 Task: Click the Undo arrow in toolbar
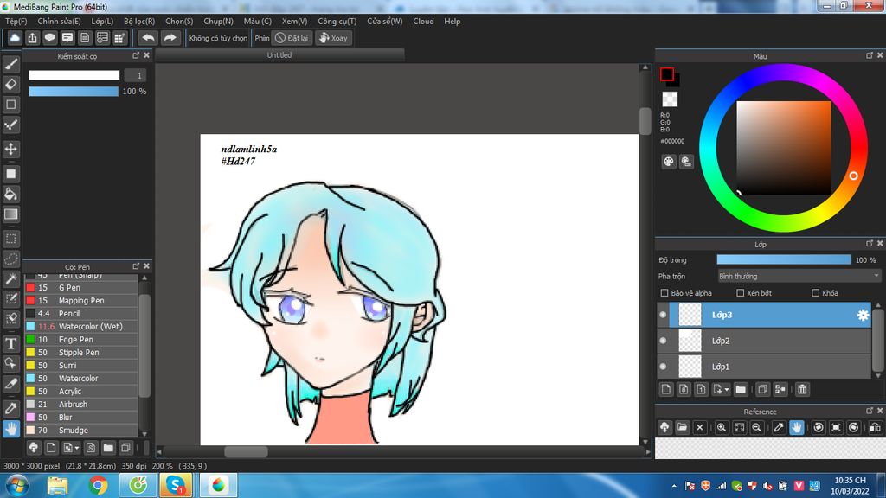[x=148, y=38]
